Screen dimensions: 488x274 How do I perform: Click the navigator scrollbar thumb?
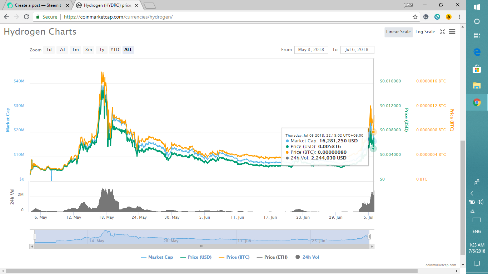(202, 246)
